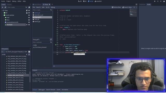Click the sort methods icon beside Shop.gd(*)
This screenshot has width=166, height=93.
[51, 40]
